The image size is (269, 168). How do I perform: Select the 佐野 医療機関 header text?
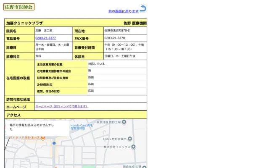pyautogui.click(x=135, y=23)
